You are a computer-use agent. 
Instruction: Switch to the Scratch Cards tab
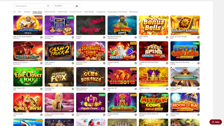76,12
